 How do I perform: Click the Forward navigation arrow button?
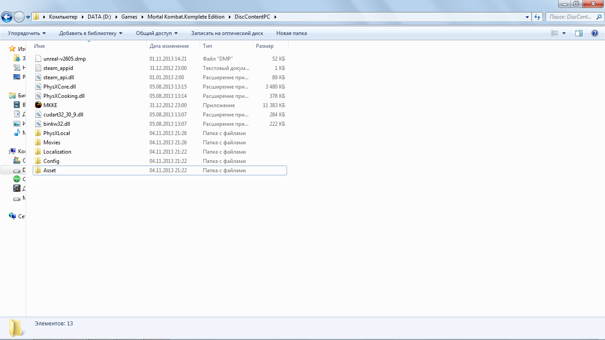tap(19, 17)
